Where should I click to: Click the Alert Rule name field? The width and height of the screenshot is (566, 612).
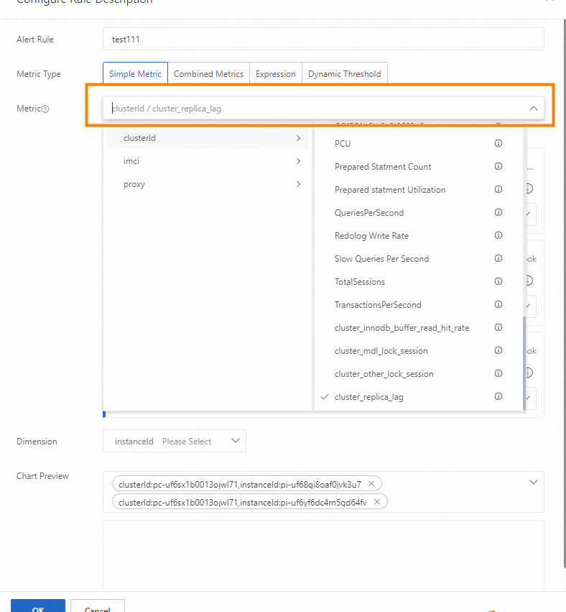323,40
